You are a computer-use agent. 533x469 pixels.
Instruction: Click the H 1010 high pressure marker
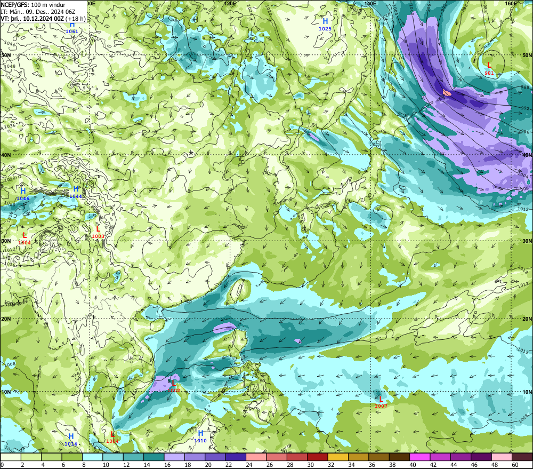click(x=200, y=436)
